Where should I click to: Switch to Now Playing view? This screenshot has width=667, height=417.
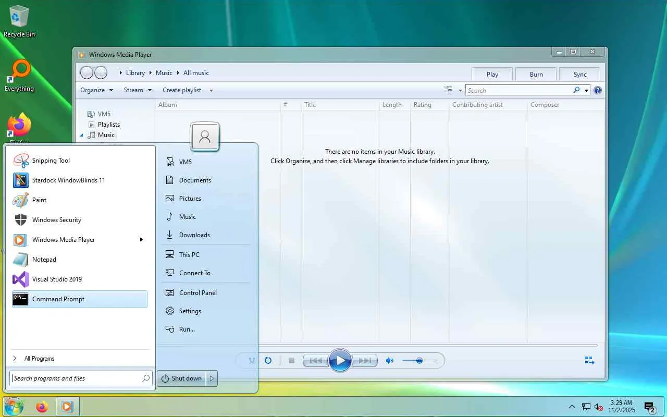click(x=589, y=360)
